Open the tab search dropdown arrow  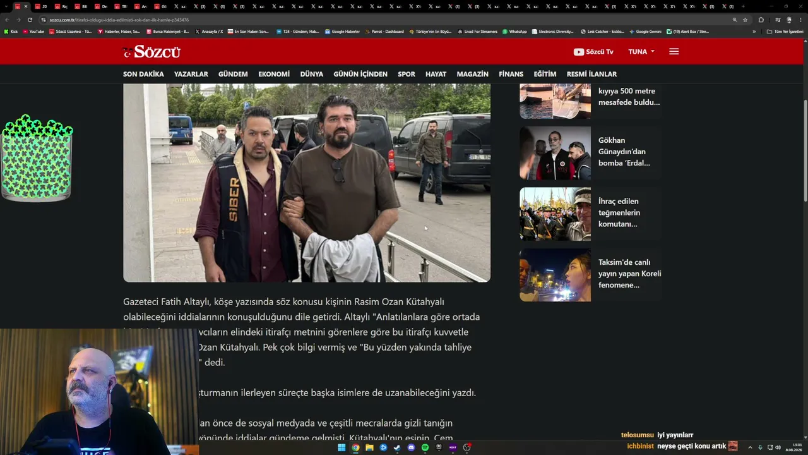coord(7,6)
